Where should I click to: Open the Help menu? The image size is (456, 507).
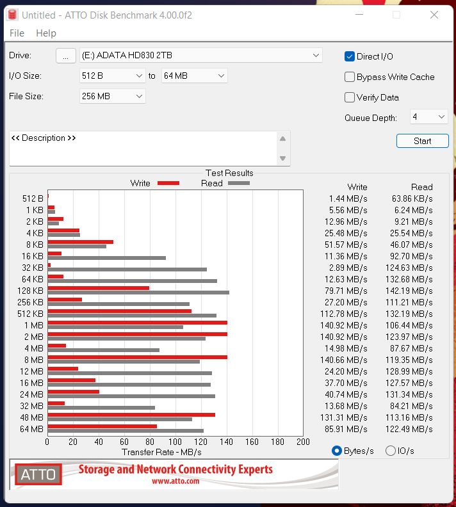point(46,33)
